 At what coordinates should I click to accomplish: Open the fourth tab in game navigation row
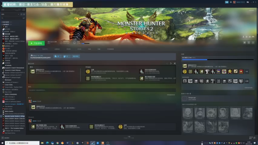[69, 49]
